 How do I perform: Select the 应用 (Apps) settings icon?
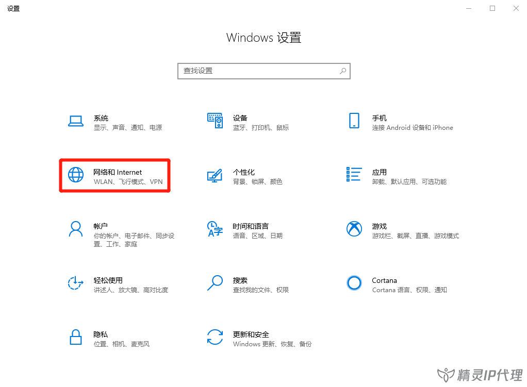click(x=354, y=175)
